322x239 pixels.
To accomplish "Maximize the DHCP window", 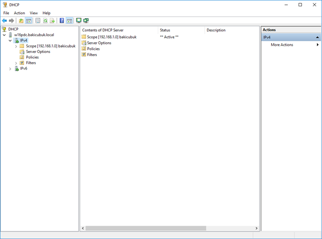I will click(x=300, y=5).
